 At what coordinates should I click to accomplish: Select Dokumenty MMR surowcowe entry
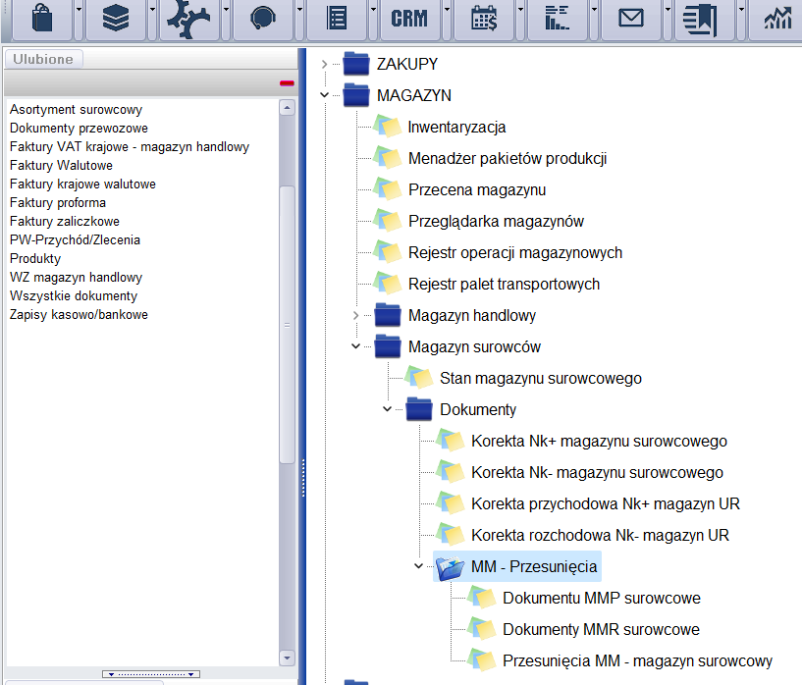tap(601, 630)
